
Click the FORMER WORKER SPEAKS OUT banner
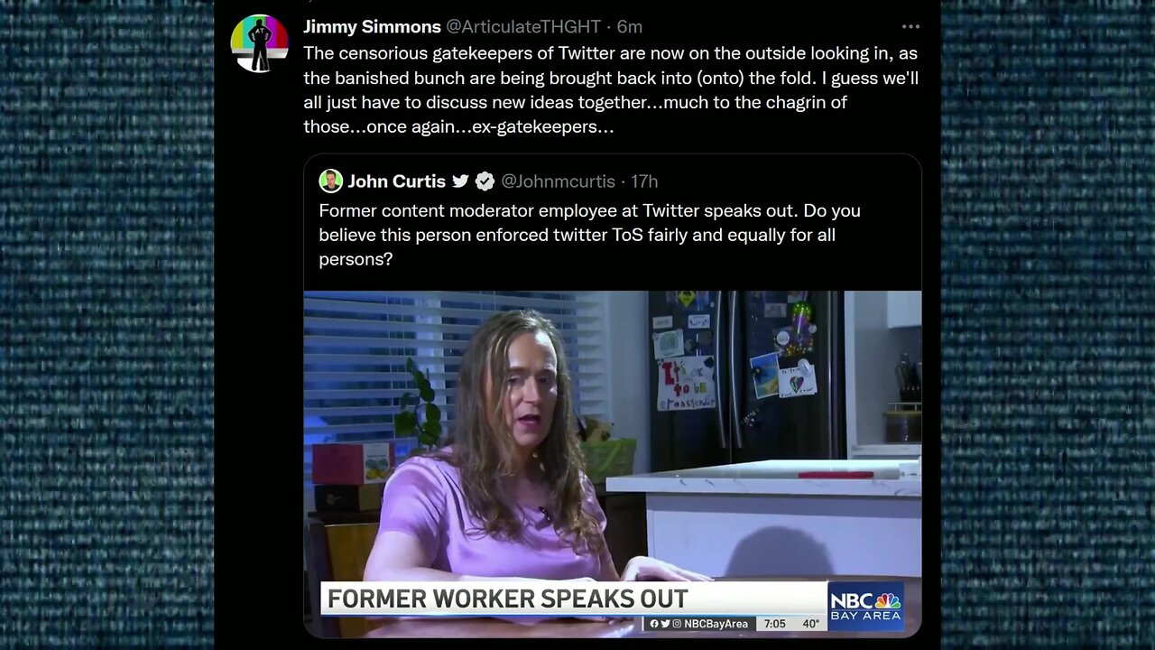(x=574, y=598)
